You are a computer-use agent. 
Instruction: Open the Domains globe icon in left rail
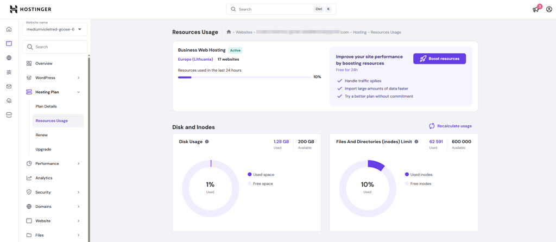pos(9,58)
